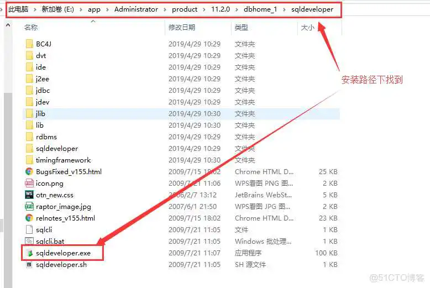Click file name BugsFixed_v155.html
Viewport: 430px width, 288px height.
tap(69, 172)
